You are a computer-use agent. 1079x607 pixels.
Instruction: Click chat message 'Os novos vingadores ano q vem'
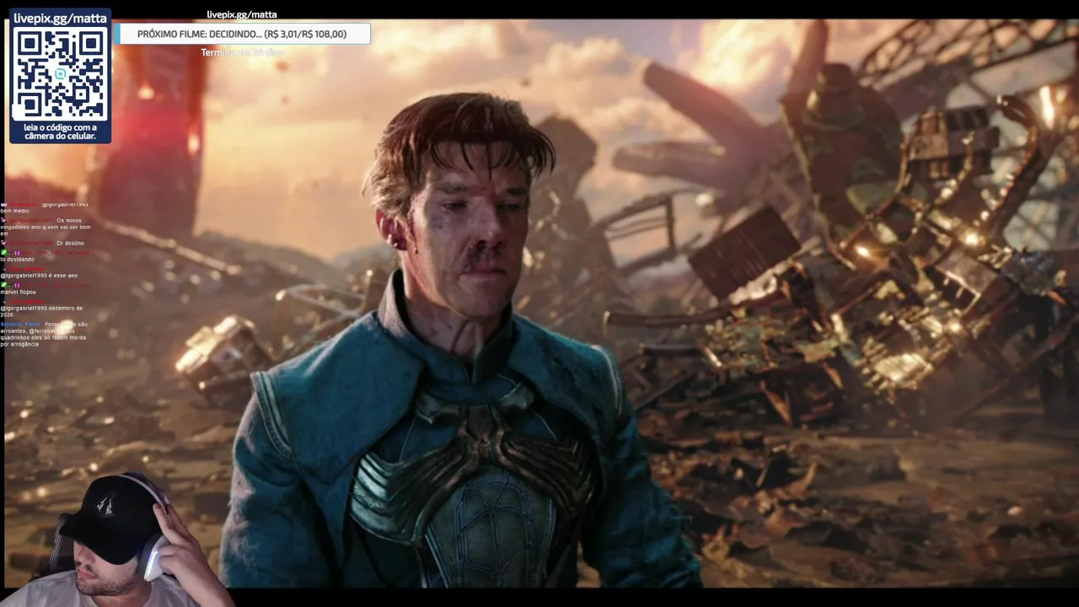point(46,227)
